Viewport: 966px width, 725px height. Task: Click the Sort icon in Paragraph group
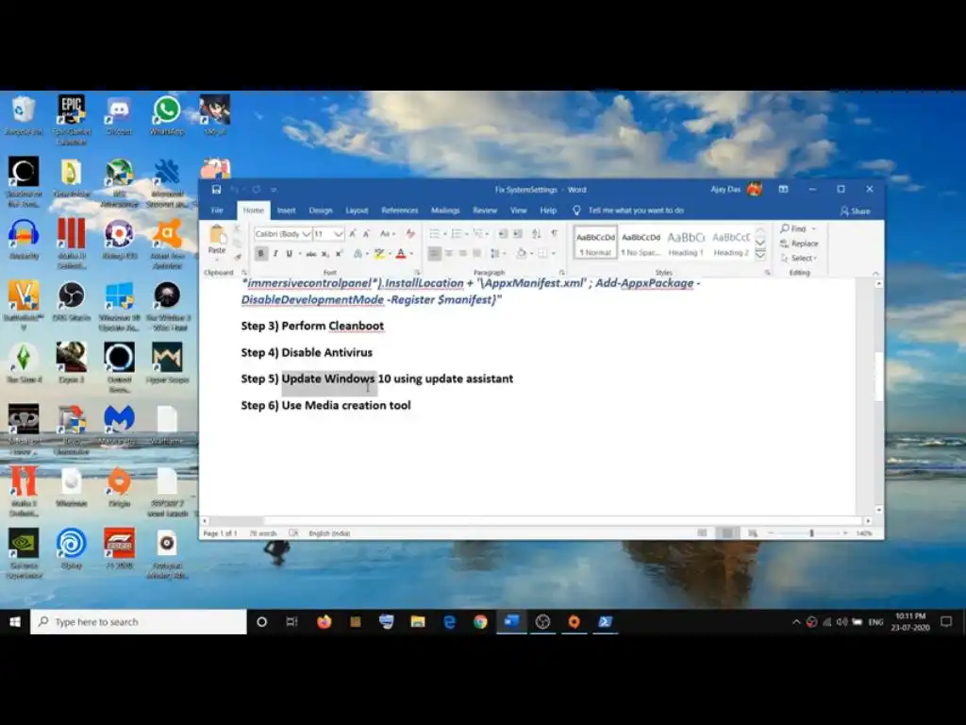(x=537, y=234)
